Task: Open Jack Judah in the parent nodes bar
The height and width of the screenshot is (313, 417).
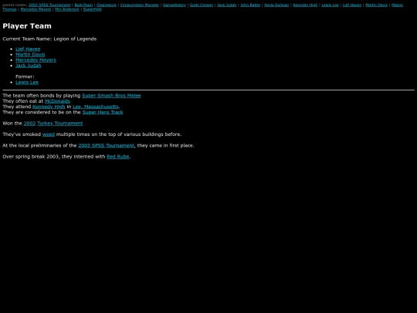Action: pyautogui.click(x=226, y=5)
